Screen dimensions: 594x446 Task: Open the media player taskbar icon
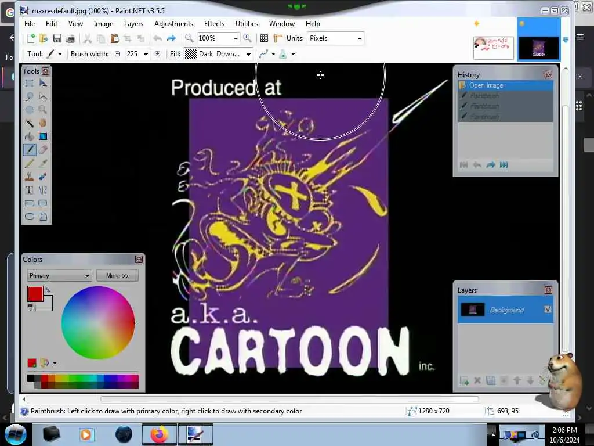point(86,434)
